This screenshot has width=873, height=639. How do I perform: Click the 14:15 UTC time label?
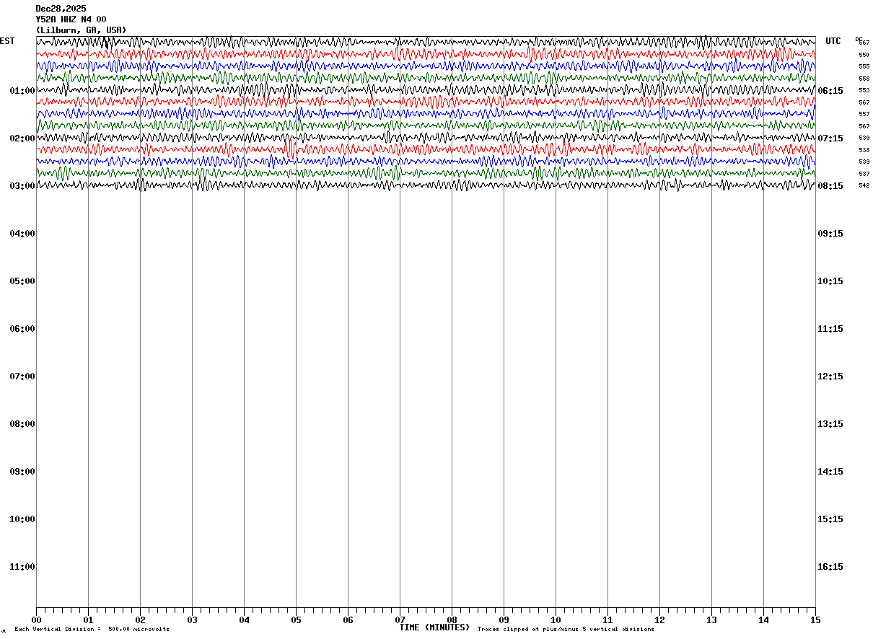830,472
